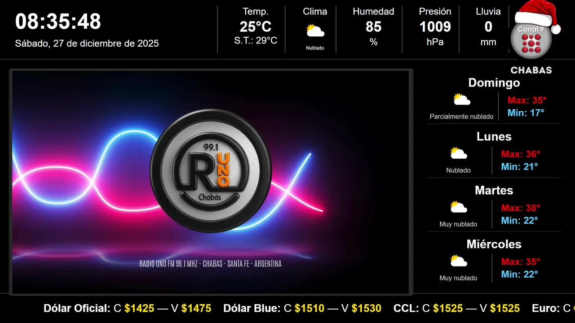Click the Radio Uno FM 99.1 MHz caption

[x=211, y=264]
